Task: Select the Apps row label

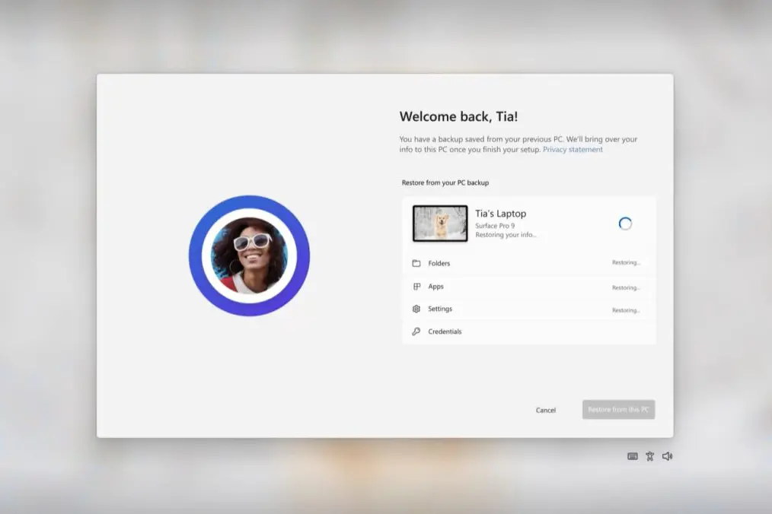Action: (435, 286)
